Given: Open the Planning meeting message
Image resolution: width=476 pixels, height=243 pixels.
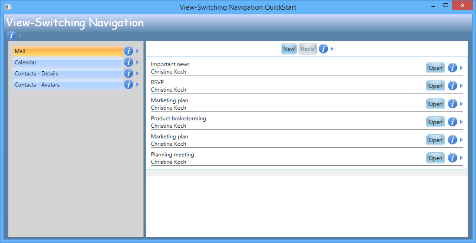Looking at the screenshot, I should coord(435,158).
